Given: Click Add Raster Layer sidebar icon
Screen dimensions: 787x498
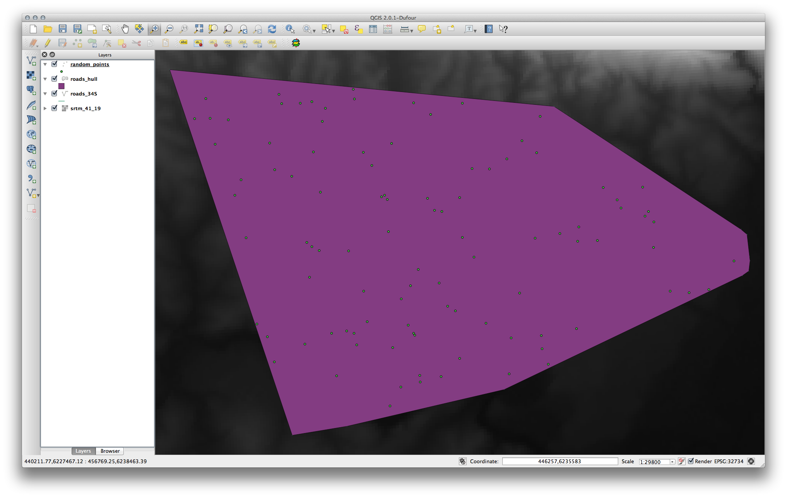Looking at the screenshot, I should (31, 75).
